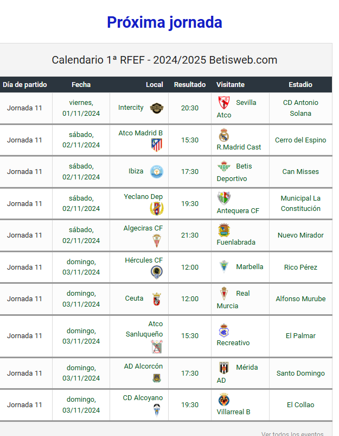
Task: Click the Fecha column header
Action: pos(81,84)
